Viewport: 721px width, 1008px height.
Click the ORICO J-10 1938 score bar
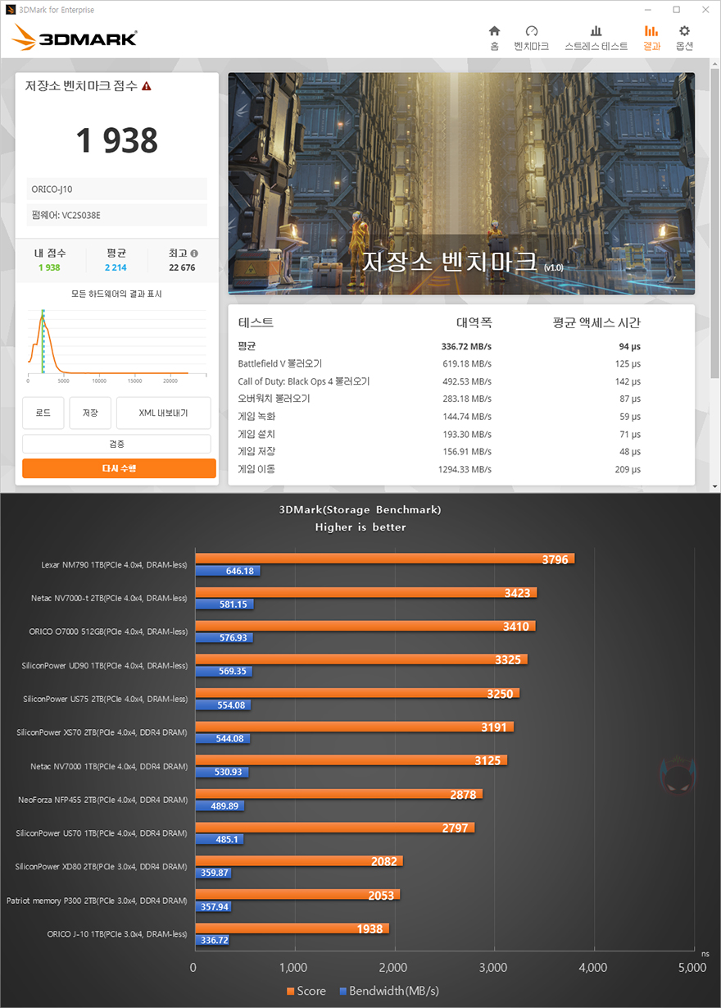(292, 928)
